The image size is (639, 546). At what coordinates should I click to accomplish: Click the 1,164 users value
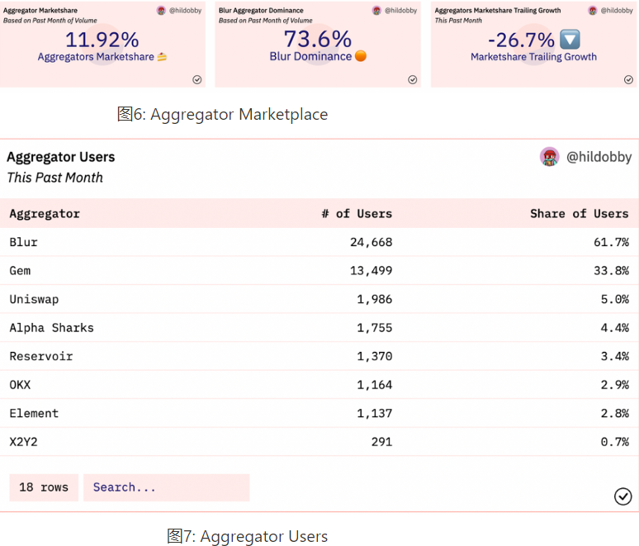pos(375,385)
